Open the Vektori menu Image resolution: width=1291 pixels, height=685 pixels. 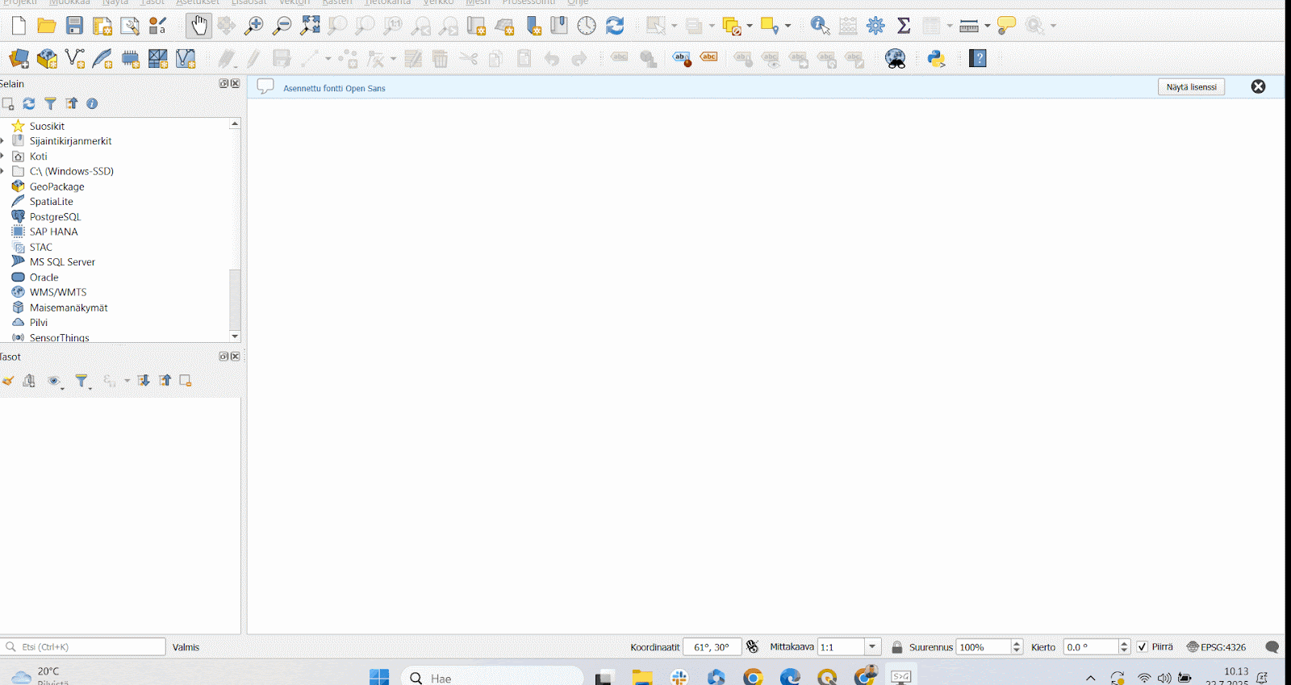[x=294, y=2]
